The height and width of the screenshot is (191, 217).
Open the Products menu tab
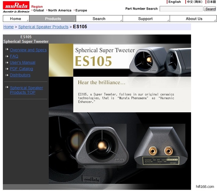pyautogui.click(x=53, y=19)
